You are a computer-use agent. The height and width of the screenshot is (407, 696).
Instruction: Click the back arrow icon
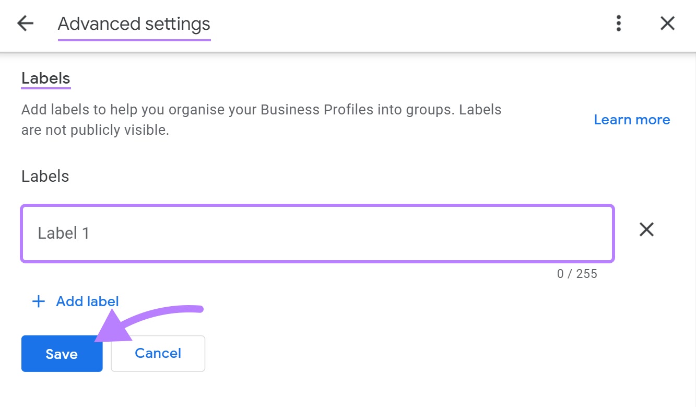click(x=25, y=24)
